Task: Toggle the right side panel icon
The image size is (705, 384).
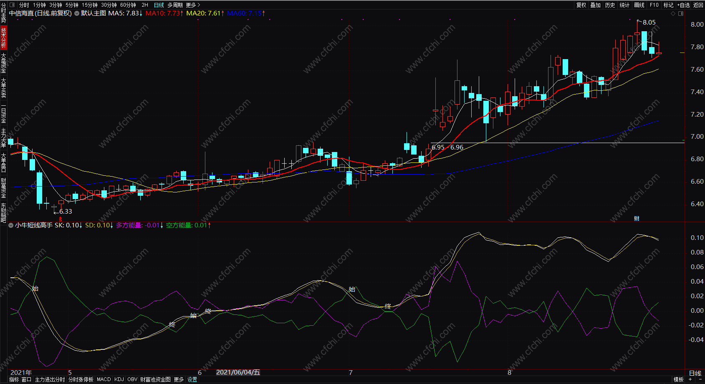Action: [681, 13]
